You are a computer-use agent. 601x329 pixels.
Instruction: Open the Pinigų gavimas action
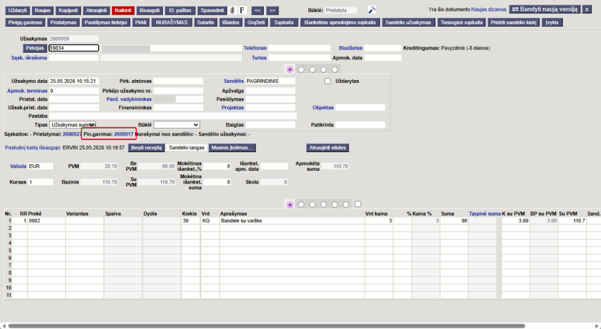pyautogui.click(x=25, y=23)
